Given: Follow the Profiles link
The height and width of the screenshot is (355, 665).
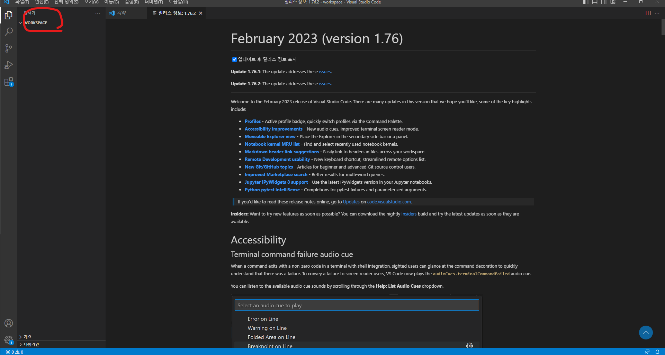Looking at the screenshot, I should 253,121.
